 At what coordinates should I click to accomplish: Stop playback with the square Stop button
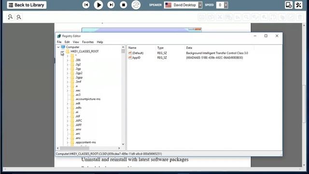[124, 5]
